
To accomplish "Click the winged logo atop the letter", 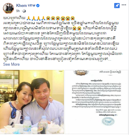I will click(81, 73).
